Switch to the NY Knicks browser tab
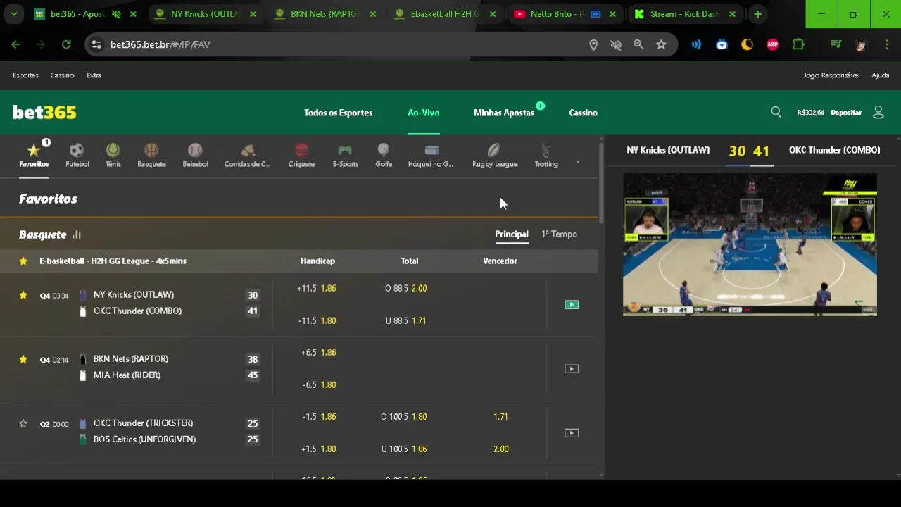The image size is (901, 507). point(204,14)
